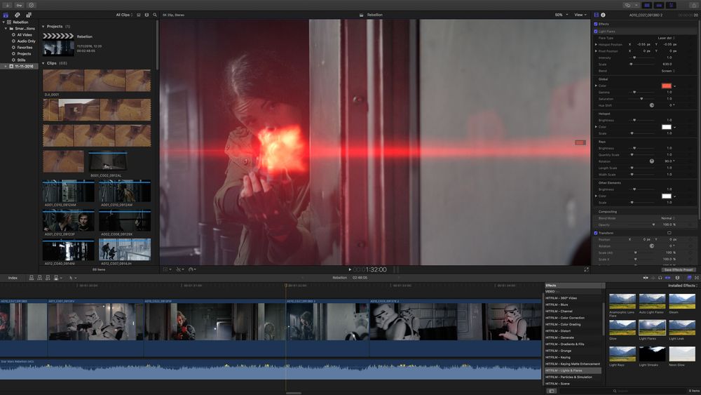Image resolution: width=701 pixels, height=395 pixels.
Task: Click the timeline Select arrow tool
Action: pos(72,278)
